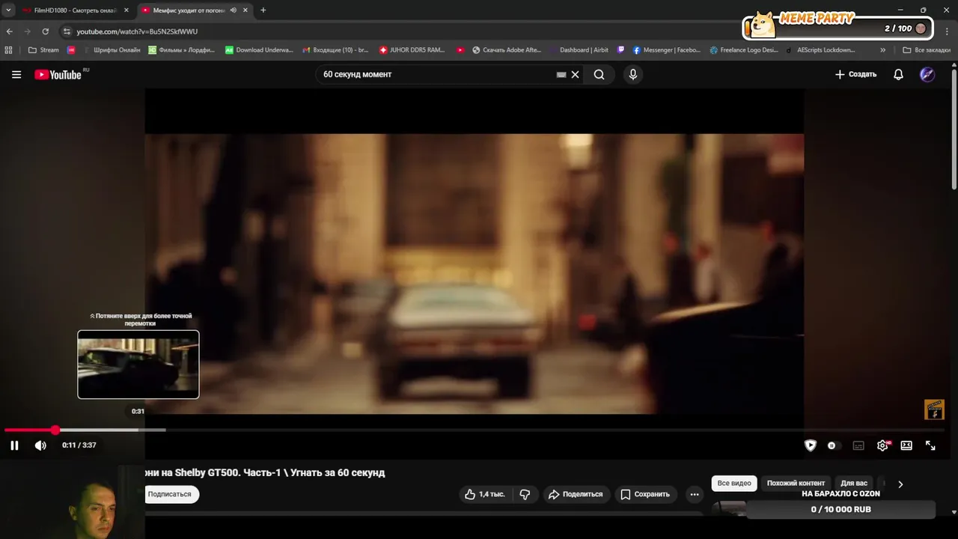958x539 pixels.
Task: Click Сохранить to save video
Action: [x=644, y=494]
